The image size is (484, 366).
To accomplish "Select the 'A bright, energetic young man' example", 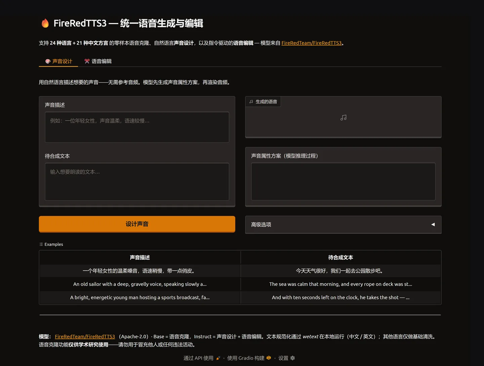I will point(140,298).
